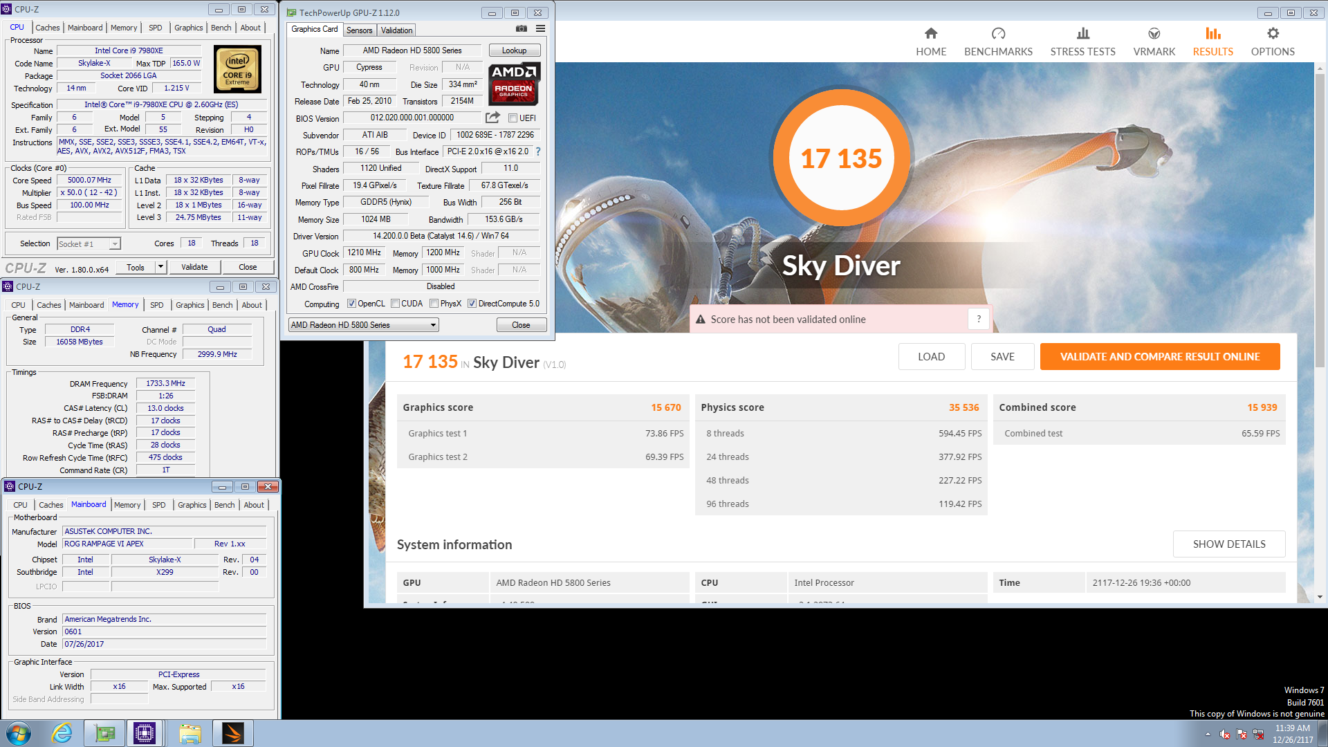Open BENCHMARKS gauge icon in 3DMark

[998, 33]
